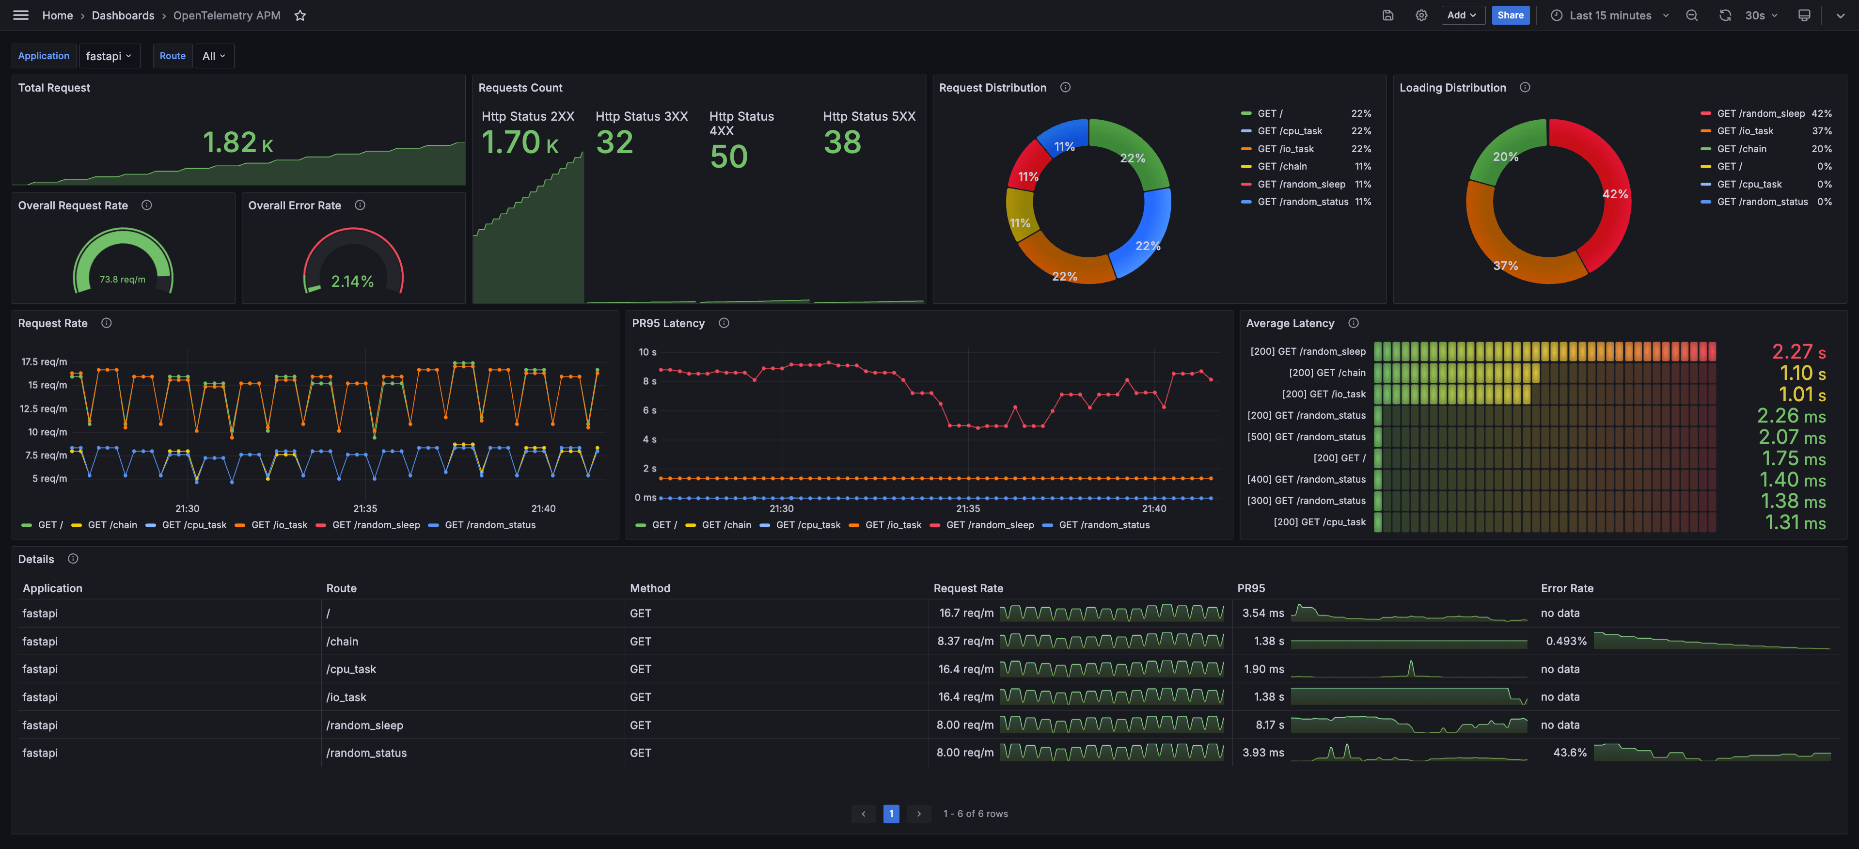
Task: Click info icon beside Request Distribution title
Action: point(1065,87)
